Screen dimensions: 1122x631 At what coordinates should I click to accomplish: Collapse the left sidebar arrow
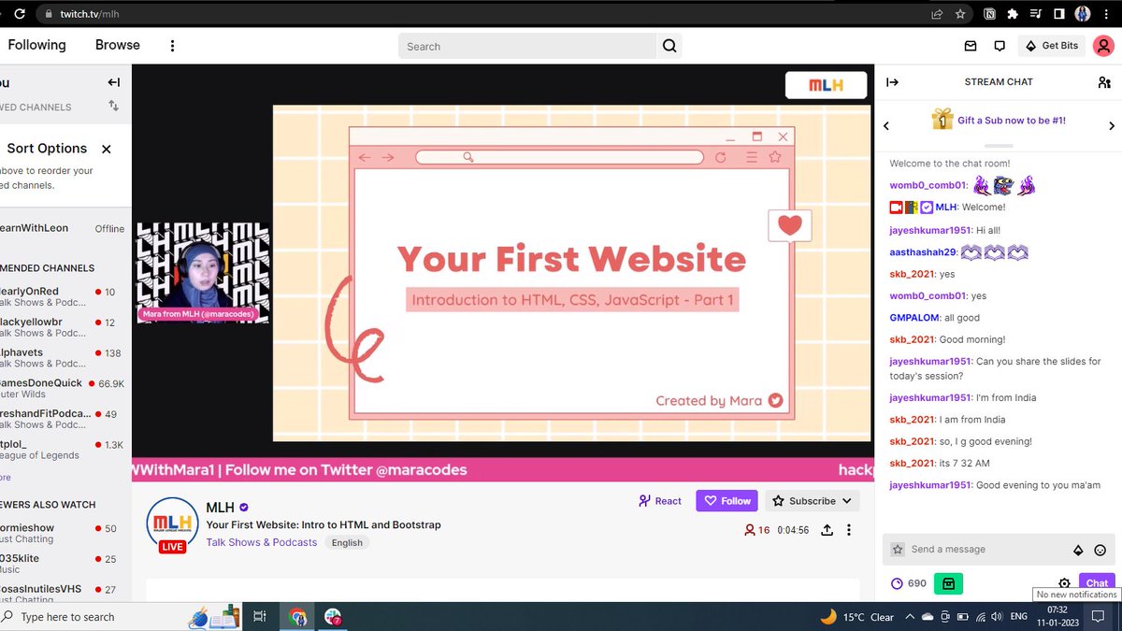pos(113,82)
